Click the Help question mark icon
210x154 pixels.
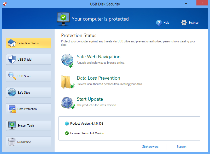(159, 23)
